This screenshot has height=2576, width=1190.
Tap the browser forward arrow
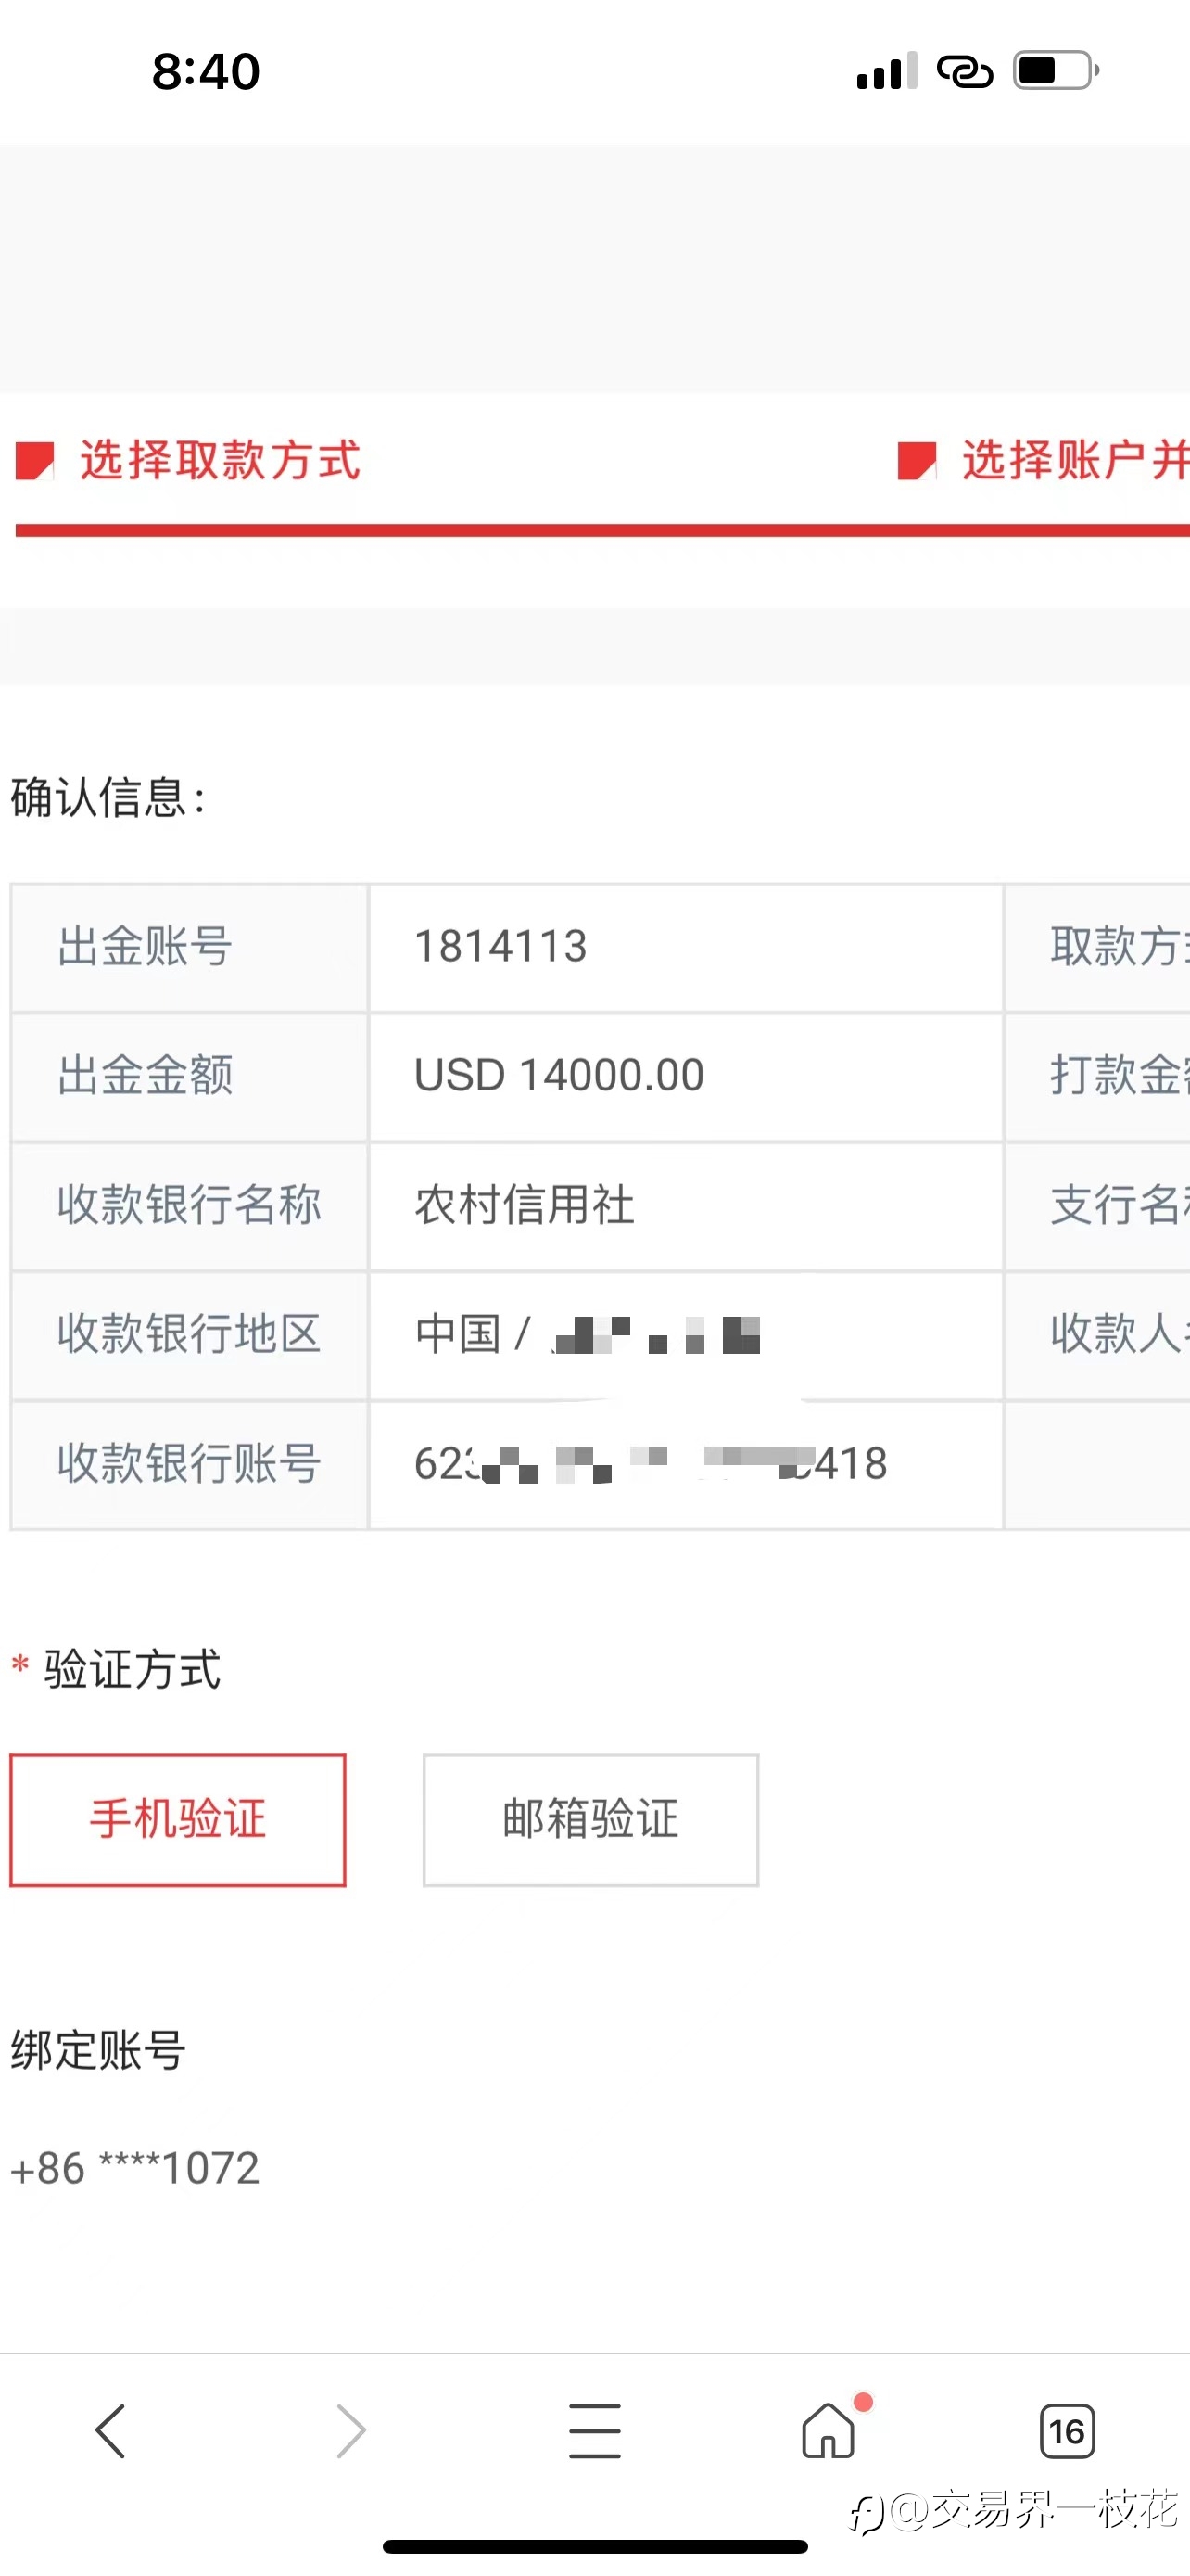(x=350, y=2431)
